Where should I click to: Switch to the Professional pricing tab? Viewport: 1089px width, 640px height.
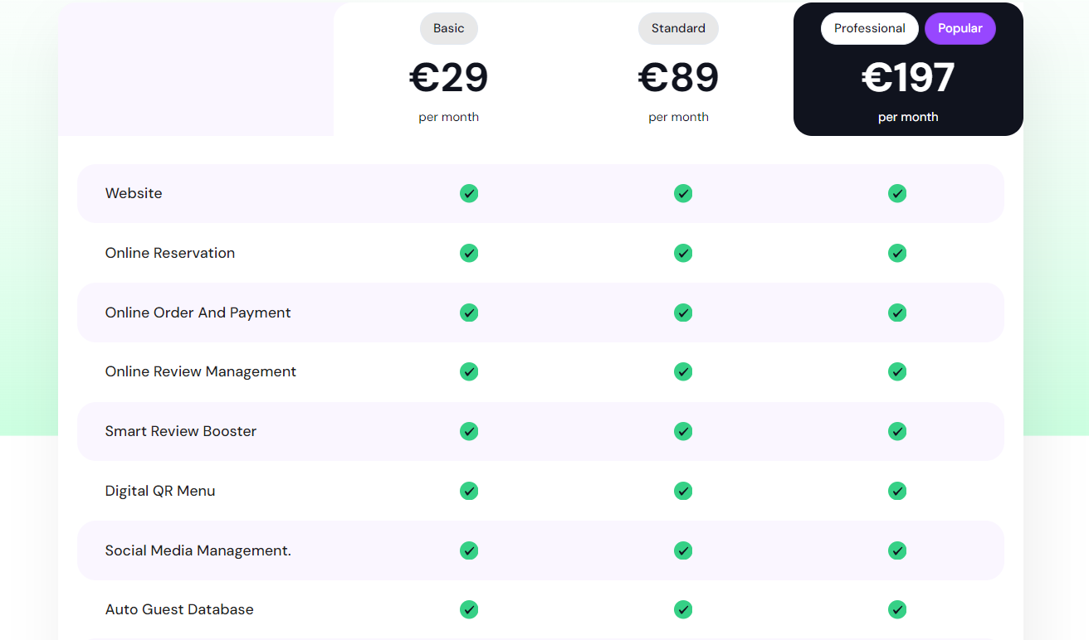(869, 28)
